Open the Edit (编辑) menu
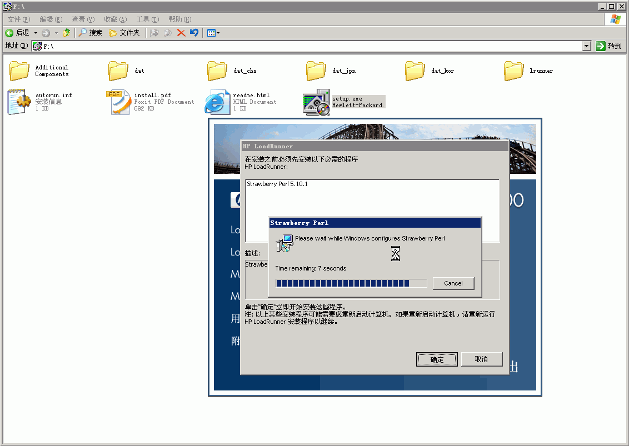The height and width of the screenshot is (446, 629). 51,19
